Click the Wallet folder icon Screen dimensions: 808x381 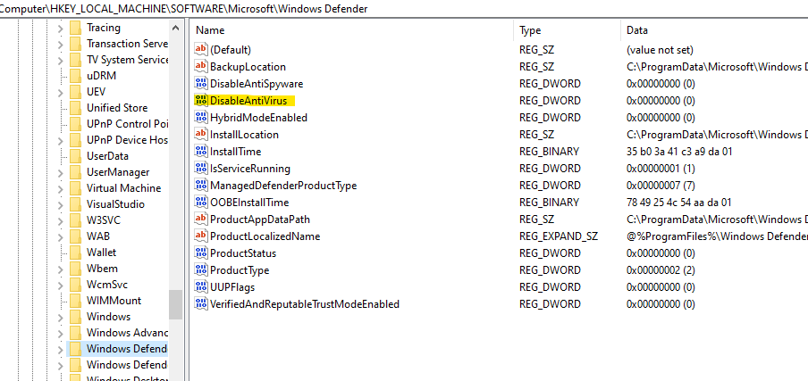click(76, 252)
